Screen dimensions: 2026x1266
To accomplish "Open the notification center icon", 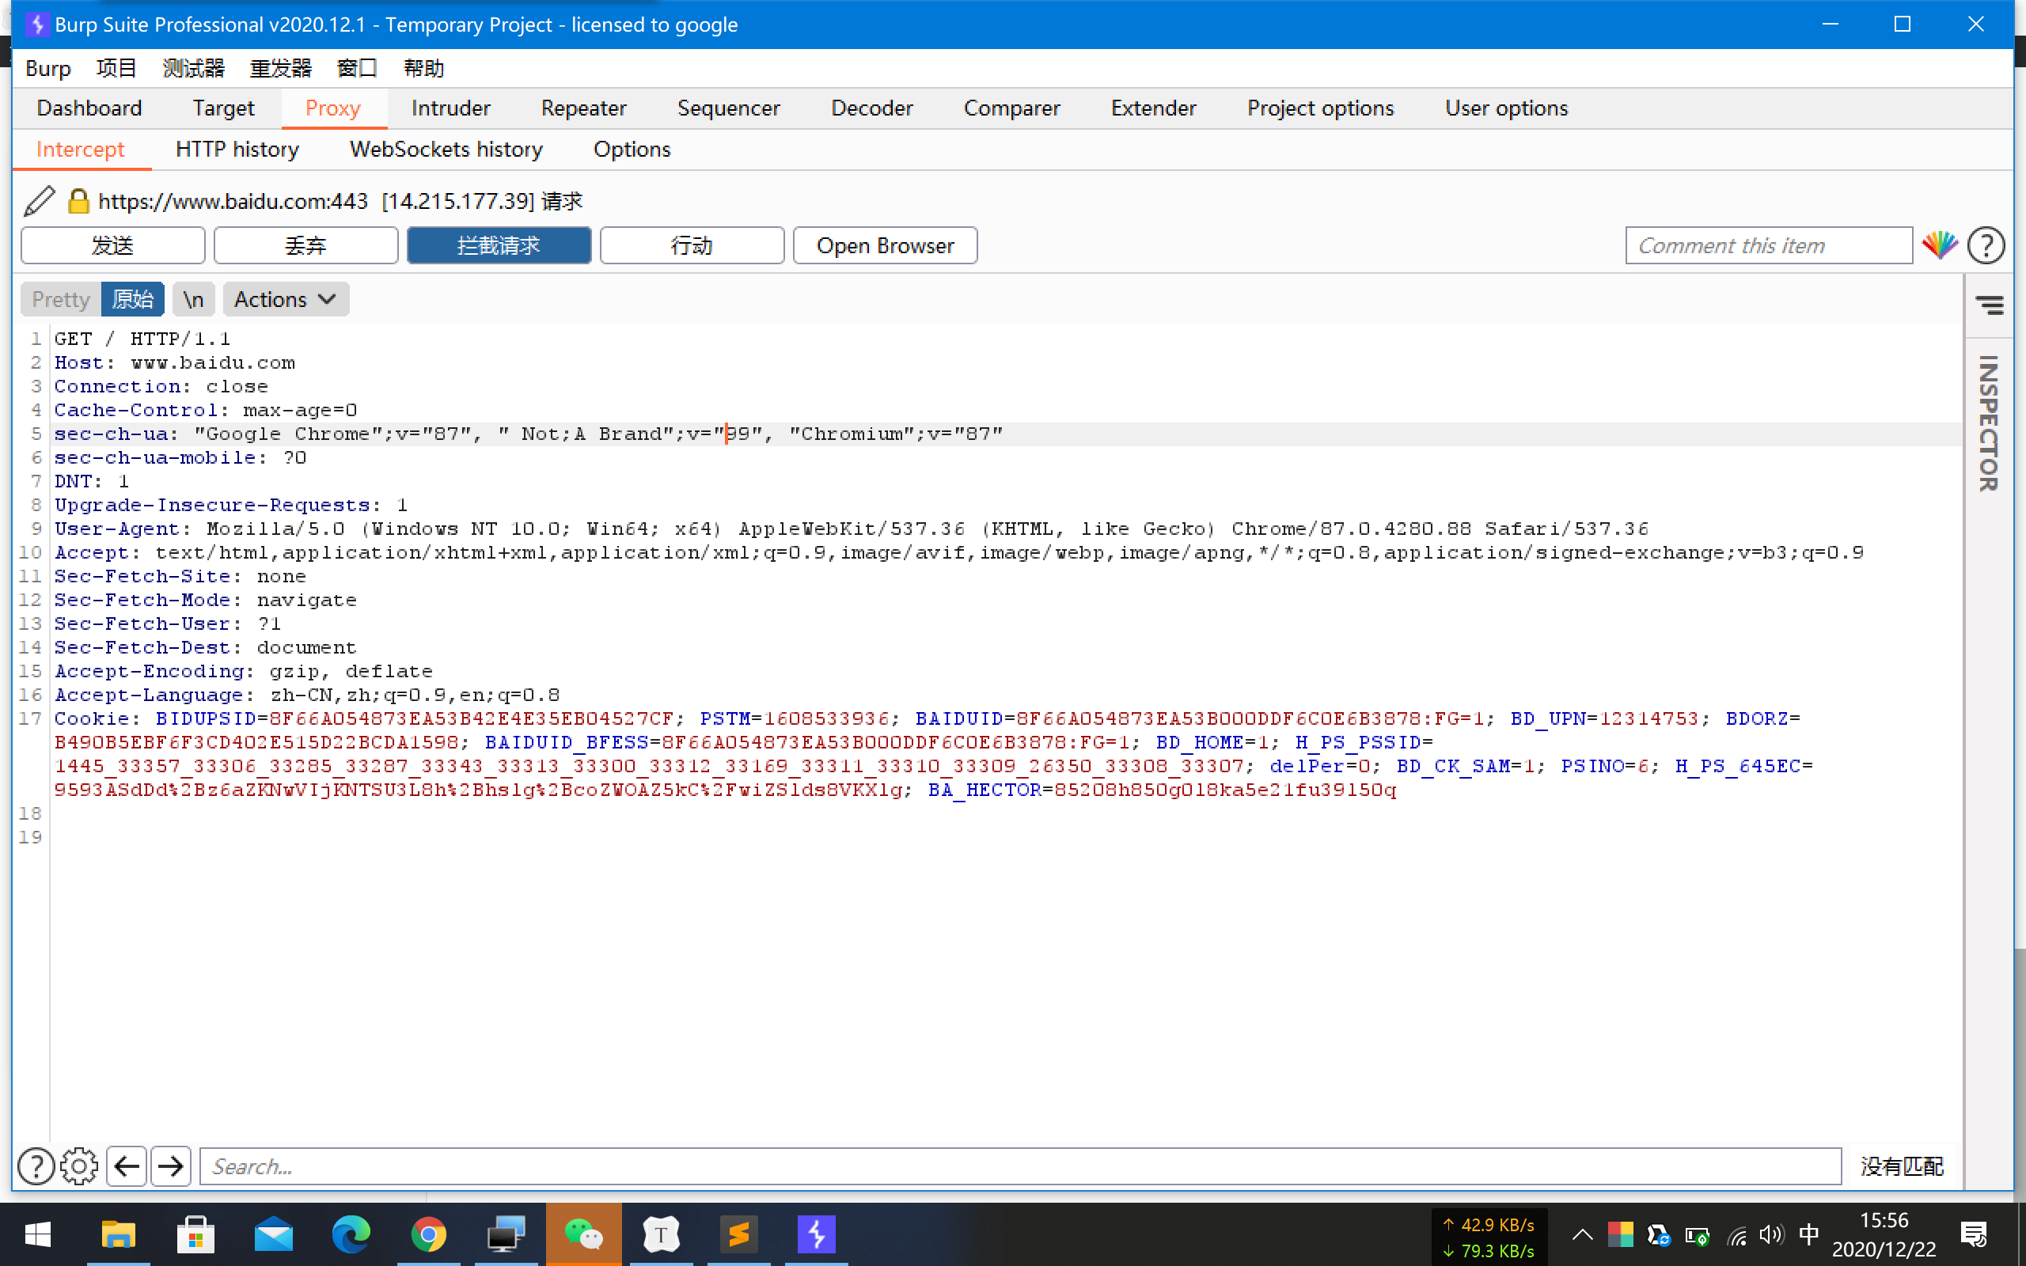I will pyautogui.click(x=1974, y=1234).
